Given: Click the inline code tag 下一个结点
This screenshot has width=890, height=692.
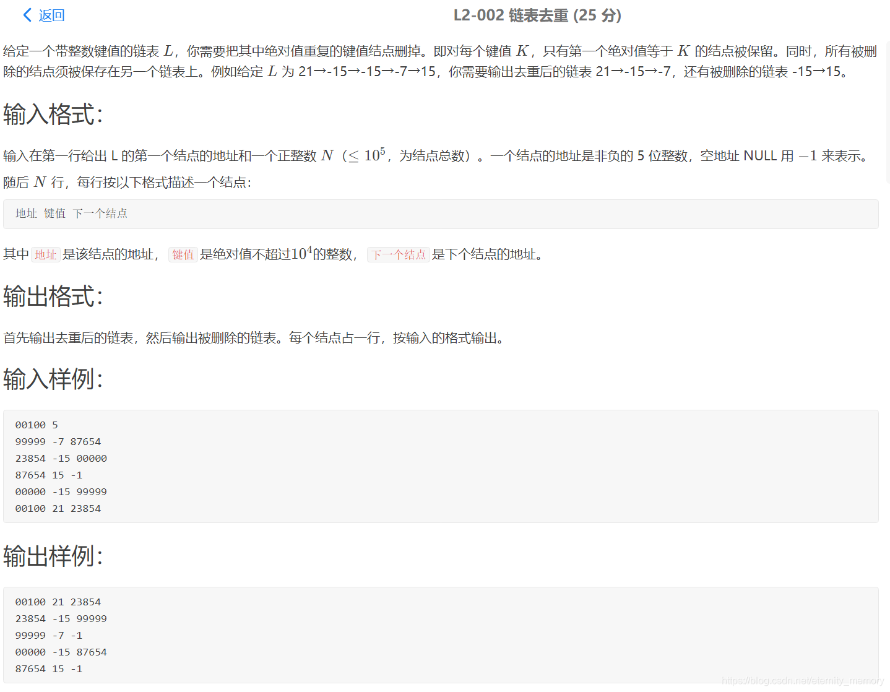Looking at the screenshot, I should (399, 254).
